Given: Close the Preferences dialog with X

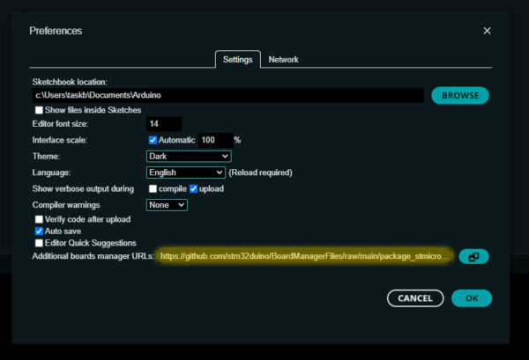Looking at the screenshot, I should [x=487, y=31].
